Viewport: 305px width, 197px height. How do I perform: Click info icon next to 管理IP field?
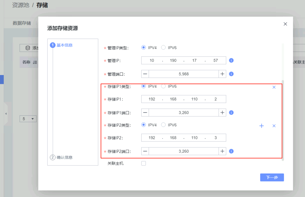click(x=231, y=60)
